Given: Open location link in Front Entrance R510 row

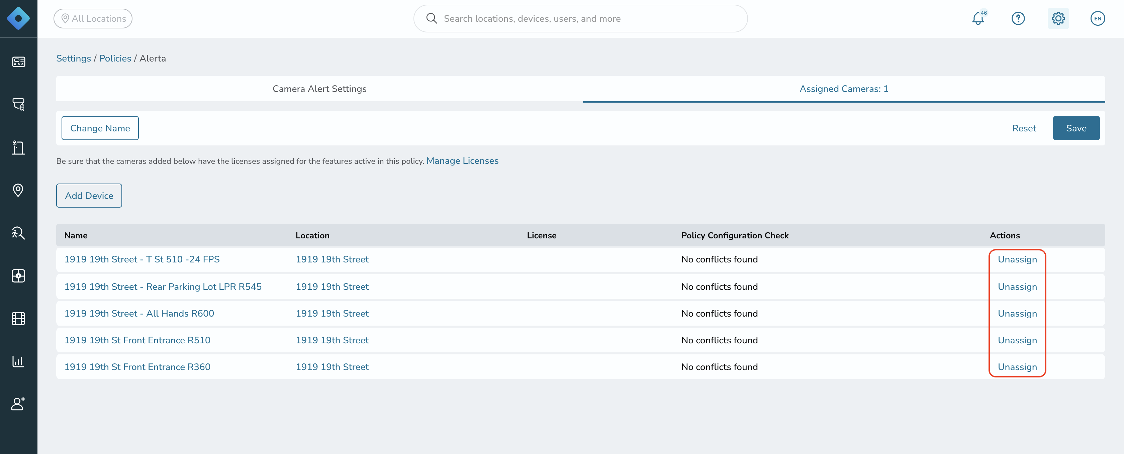Looking at the screenshot, I should coord(332,341).
